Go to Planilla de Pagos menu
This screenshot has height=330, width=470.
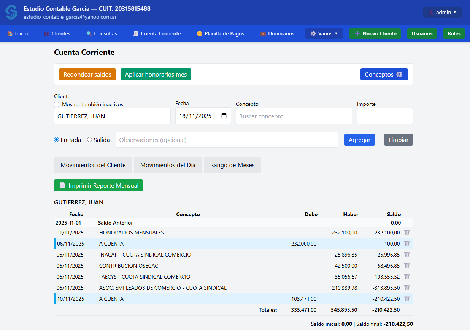pyautogui.click(x=221, y=33)
